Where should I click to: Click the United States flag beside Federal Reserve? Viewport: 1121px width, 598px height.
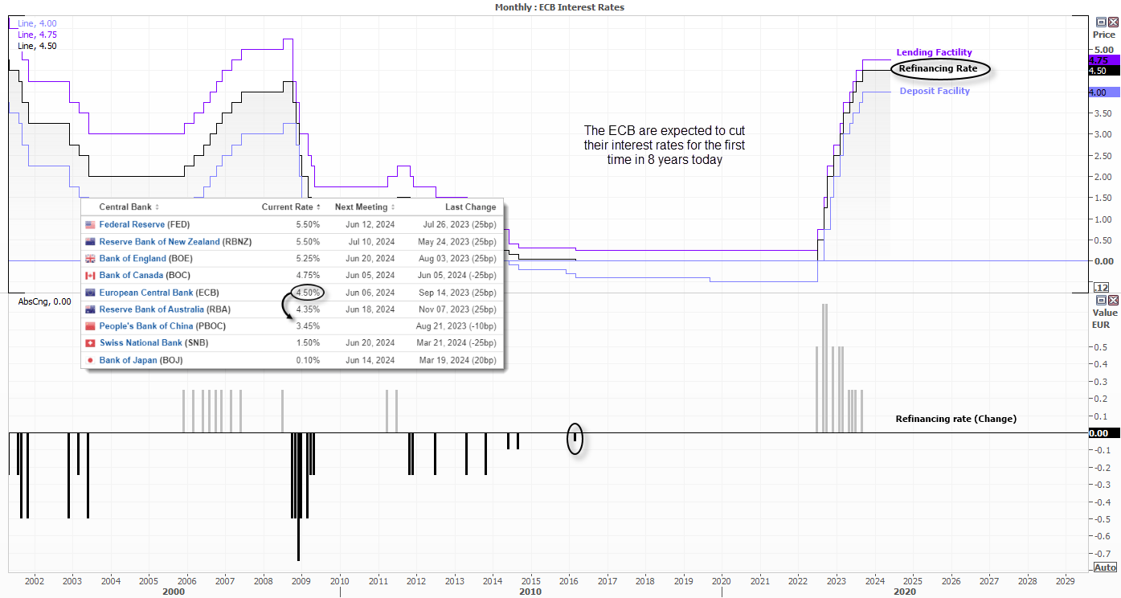tap(90, 225)
